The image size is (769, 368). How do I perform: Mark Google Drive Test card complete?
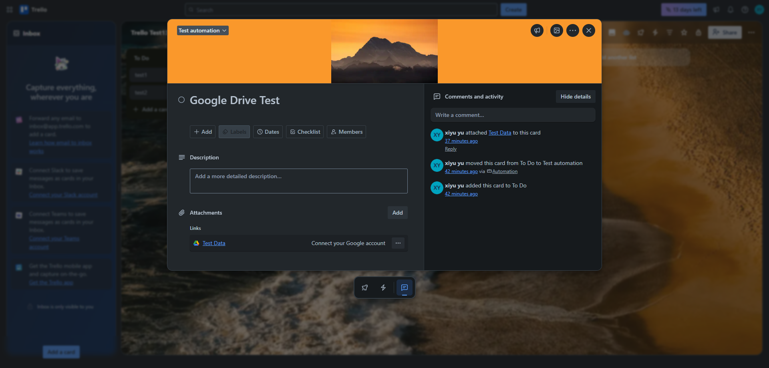pyautogui.click(x=181, y=100)
